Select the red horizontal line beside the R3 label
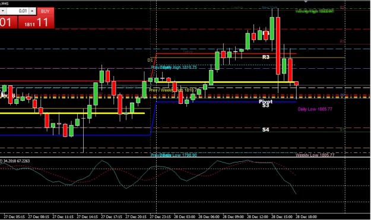Image resolution: width=371 pixels, height=220 pixels. [226, 53]
